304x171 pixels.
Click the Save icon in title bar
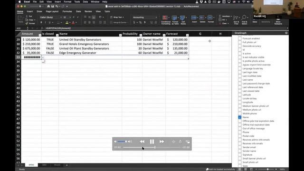tap(53, 6)
